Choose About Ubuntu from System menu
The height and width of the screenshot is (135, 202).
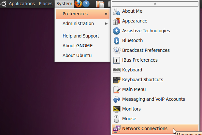[x=77, y=55]
